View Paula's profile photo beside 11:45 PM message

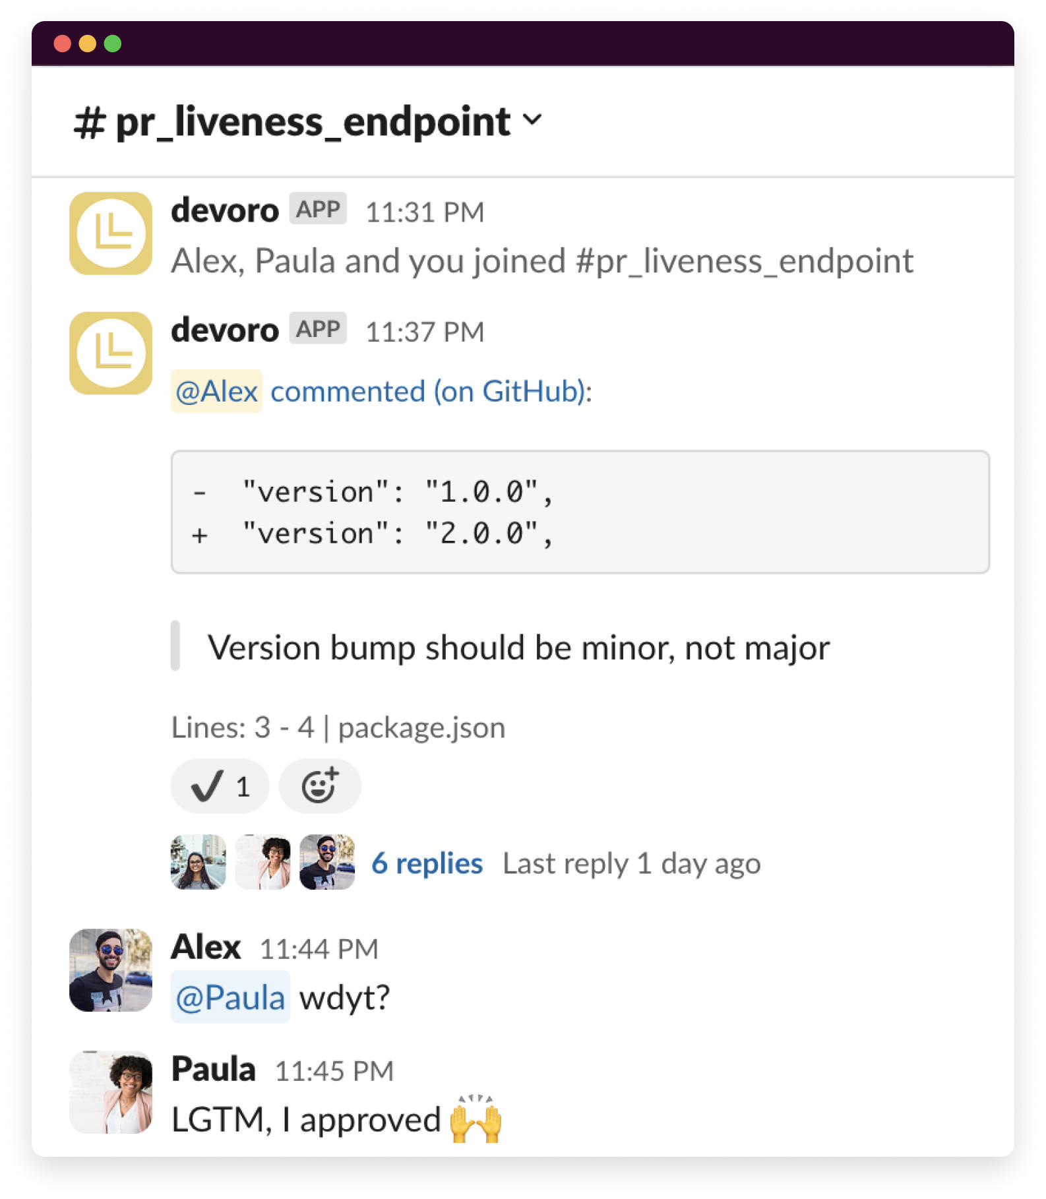[111, 1092]
